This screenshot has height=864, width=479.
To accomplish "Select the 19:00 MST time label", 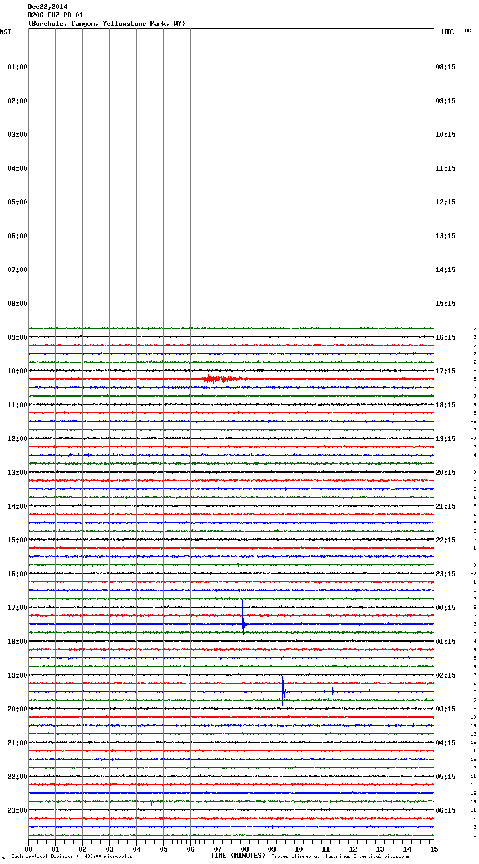I will pyautogui.click(x=17, y=675).
